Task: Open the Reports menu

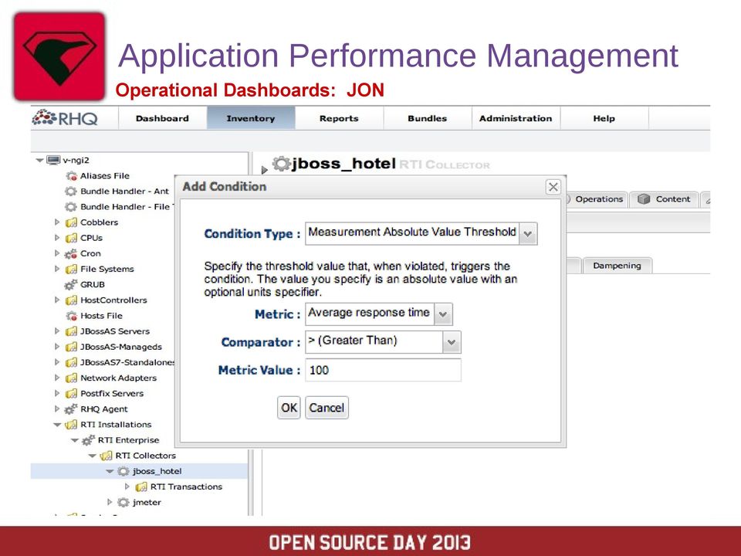Action: tap(339, 118)
